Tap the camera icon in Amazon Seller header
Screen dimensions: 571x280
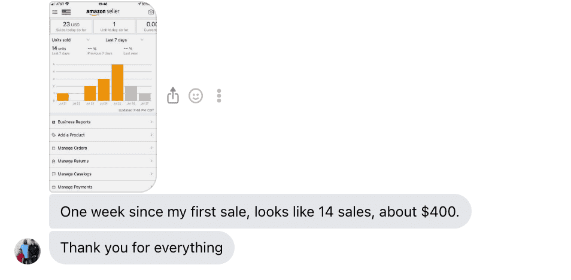pos(151,11)
